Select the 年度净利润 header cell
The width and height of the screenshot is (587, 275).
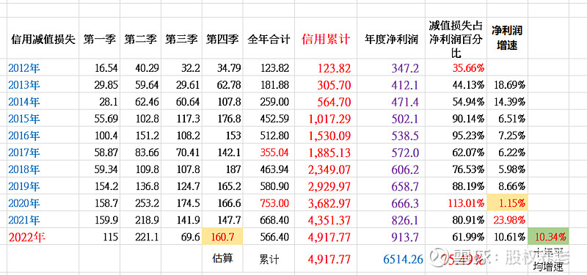391,39
